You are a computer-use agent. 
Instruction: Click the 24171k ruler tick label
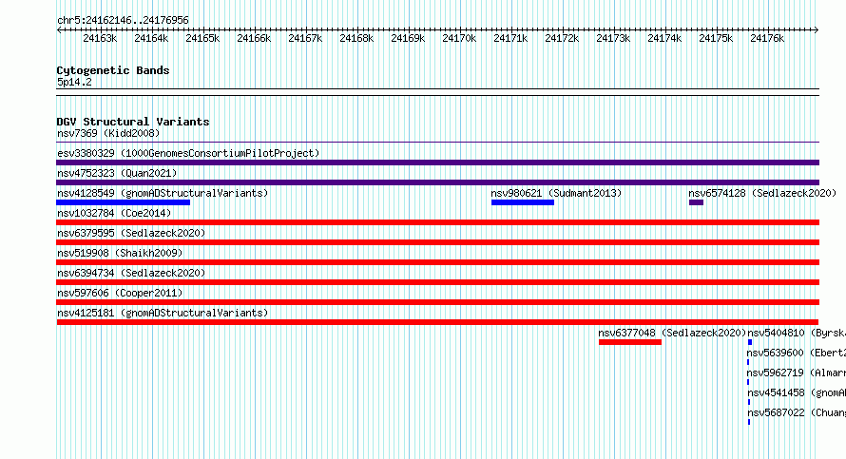coord(510,38)
